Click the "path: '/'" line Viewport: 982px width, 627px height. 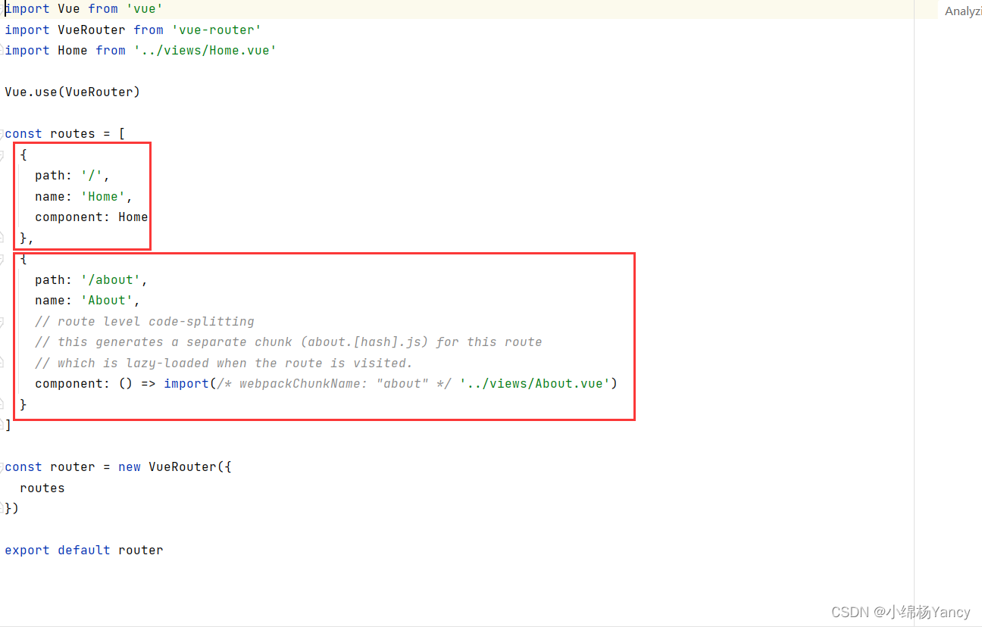[73, 176]
